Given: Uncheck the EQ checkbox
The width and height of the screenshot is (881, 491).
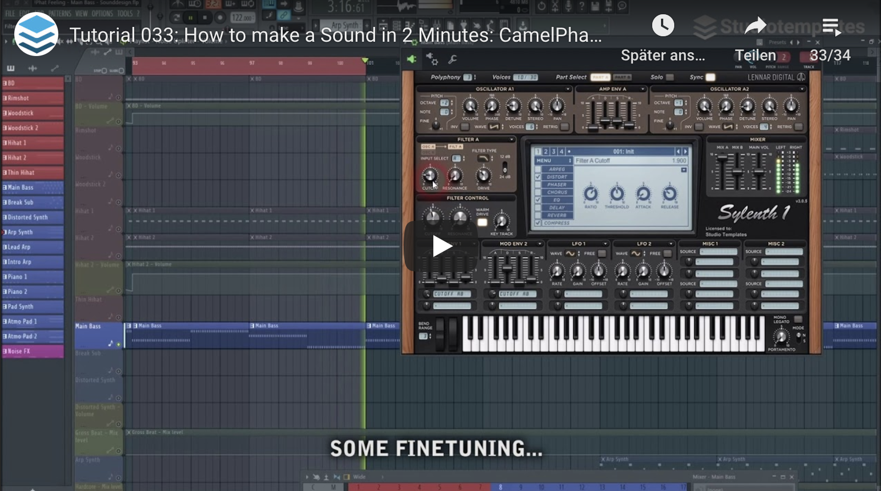Looking at the screenshot, I should click(538, 200).
